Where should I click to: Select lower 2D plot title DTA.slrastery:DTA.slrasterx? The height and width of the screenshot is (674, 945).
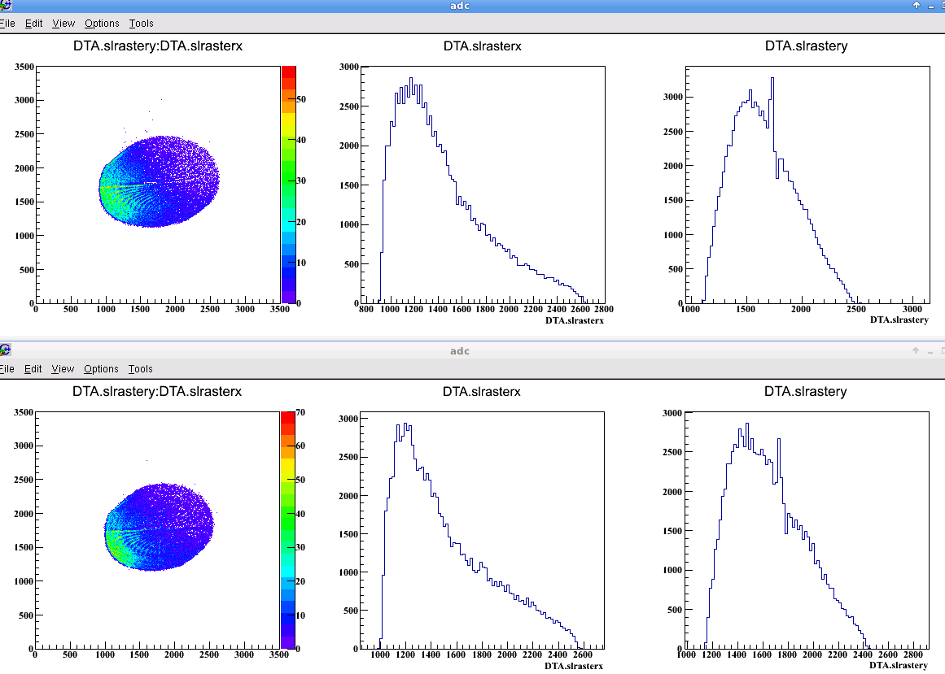tap(157, 392)
